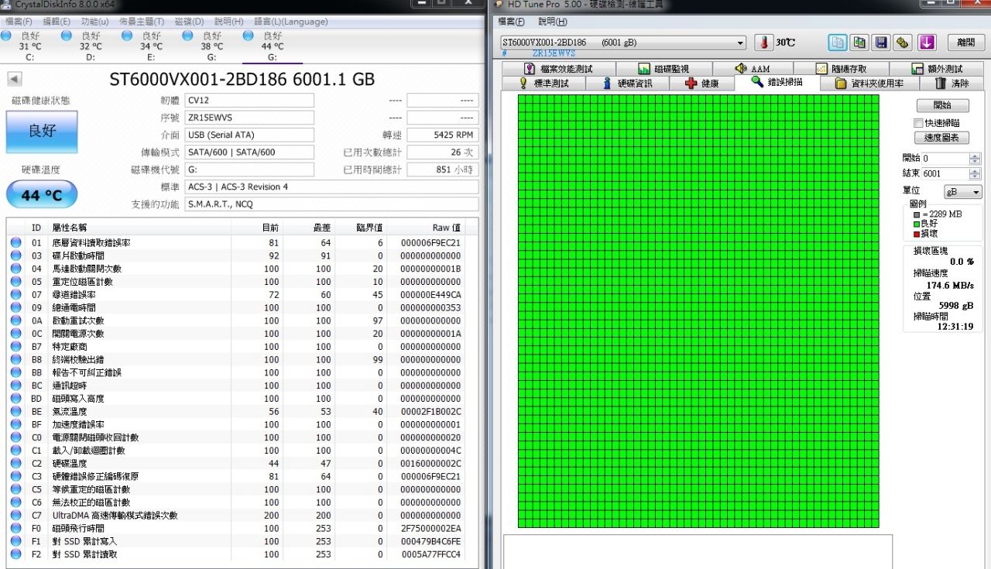Click the purple download arrow icon
The width and height of the screenshot is (991, 569).
(927, 43)
